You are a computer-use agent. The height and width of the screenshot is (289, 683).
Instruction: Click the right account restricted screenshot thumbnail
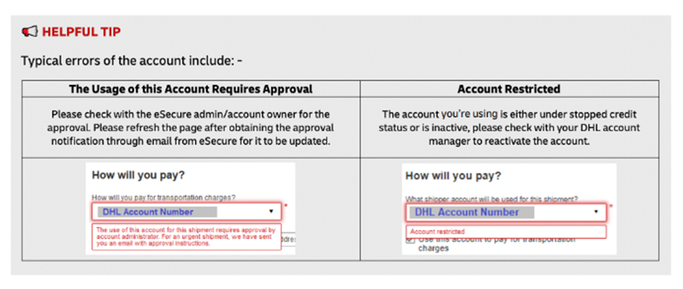pyautogui.click(x=509, y=209)
